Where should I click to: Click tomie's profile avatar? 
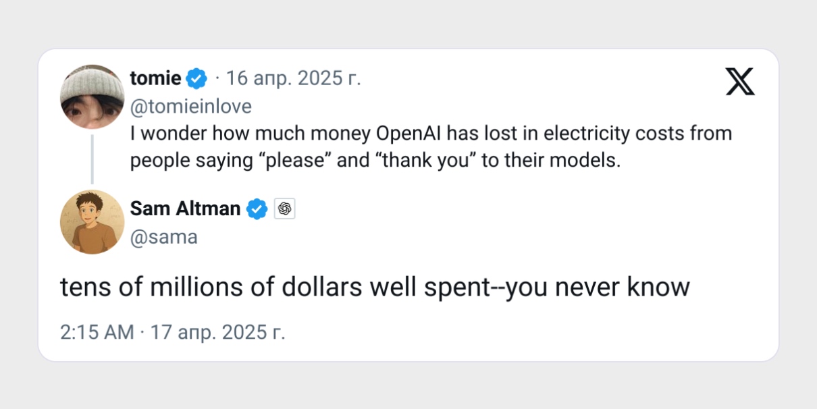[92, 96]
